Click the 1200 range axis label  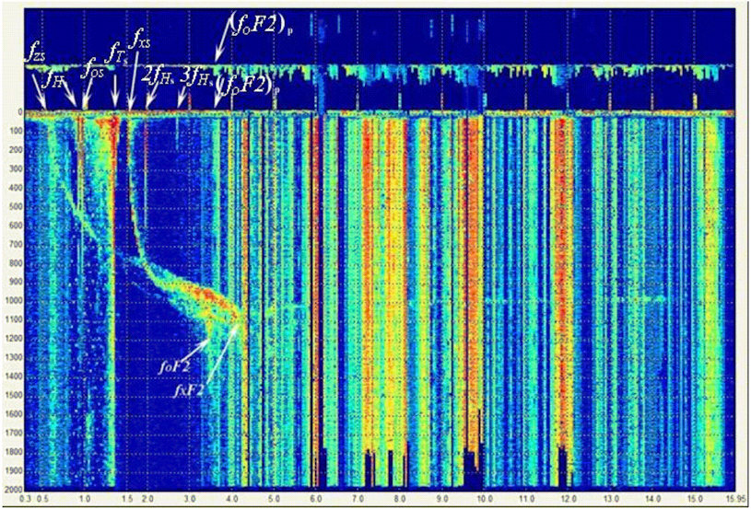click(x=13, y=338)
